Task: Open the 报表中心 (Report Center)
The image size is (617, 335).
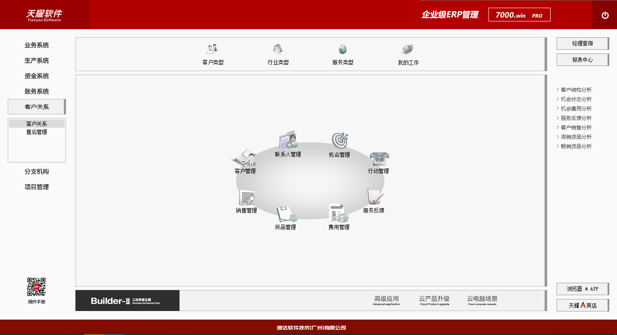Action: coord(582,60)
